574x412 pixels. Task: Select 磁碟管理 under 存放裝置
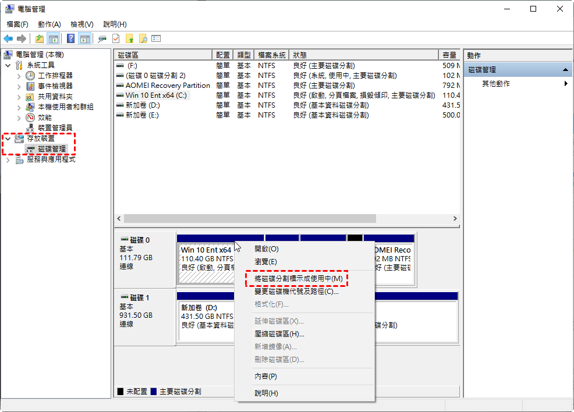(51, 149)
